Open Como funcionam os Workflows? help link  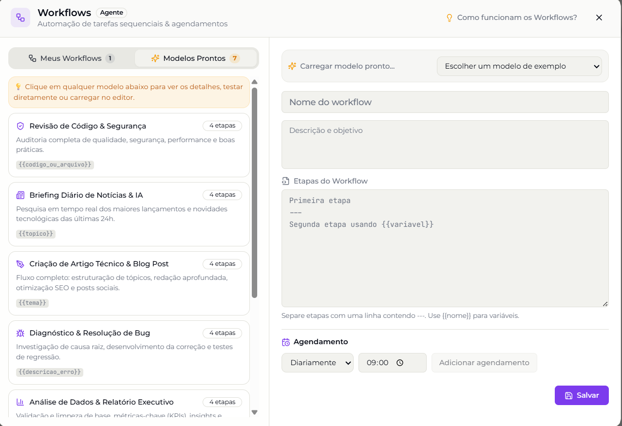coord(511,18)
